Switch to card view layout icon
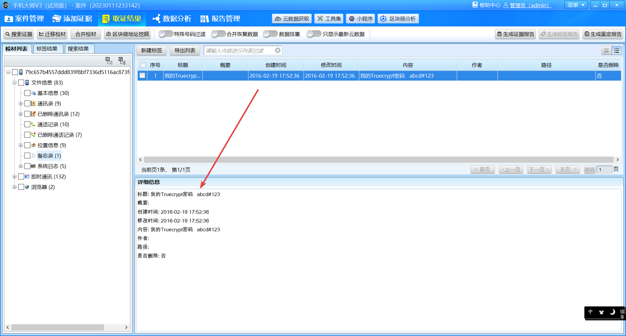This screenshot has width=626, height=336. [606, 51]
